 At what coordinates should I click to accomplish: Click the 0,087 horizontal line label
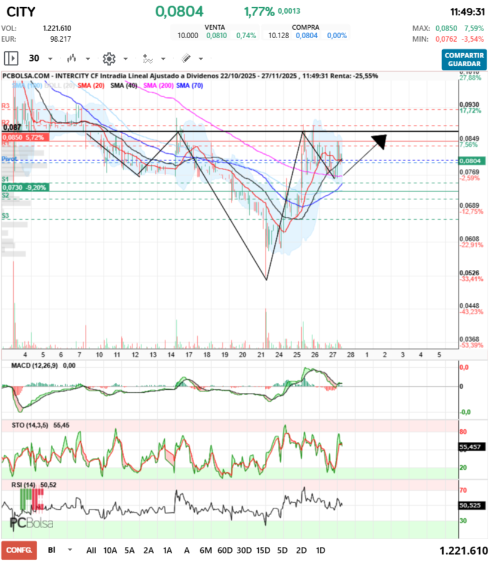pos(12,127)
